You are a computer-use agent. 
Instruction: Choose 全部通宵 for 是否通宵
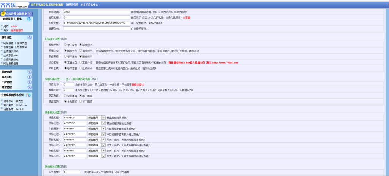(x=65, y=96)
